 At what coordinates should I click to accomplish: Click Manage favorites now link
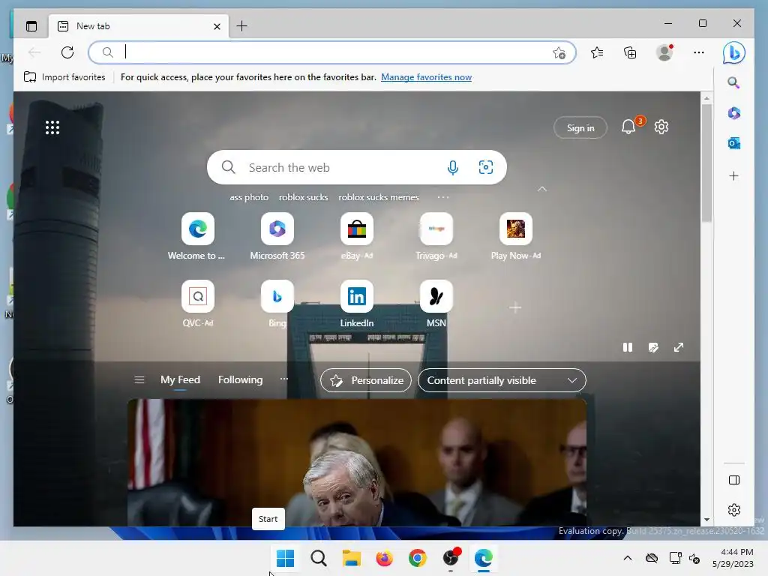(x=426, y=77)
